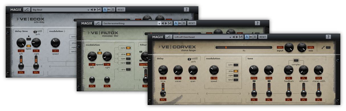This screenshot has width=346, height=111.
Task: Open the Lift-off Overhead preset dropdown
Action: point(230,37)
